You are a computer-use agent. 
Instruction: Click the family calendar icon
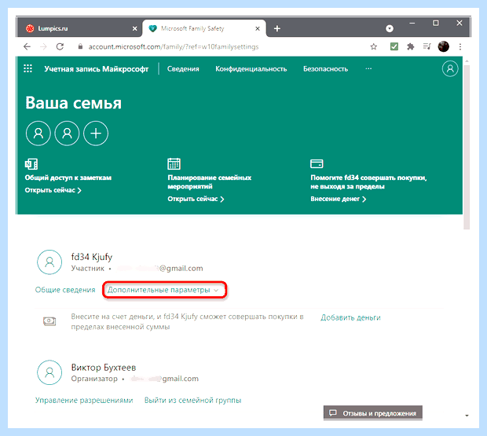click(x=174, y=163)
